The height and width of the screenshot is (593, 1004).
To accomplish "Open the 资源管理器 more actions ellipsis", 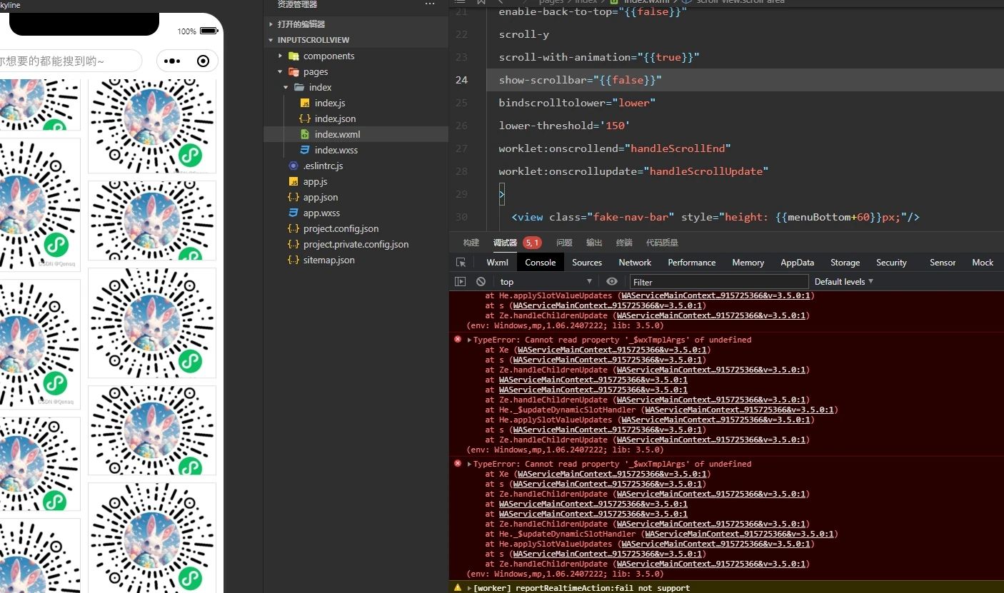I will tap(430, 4).
